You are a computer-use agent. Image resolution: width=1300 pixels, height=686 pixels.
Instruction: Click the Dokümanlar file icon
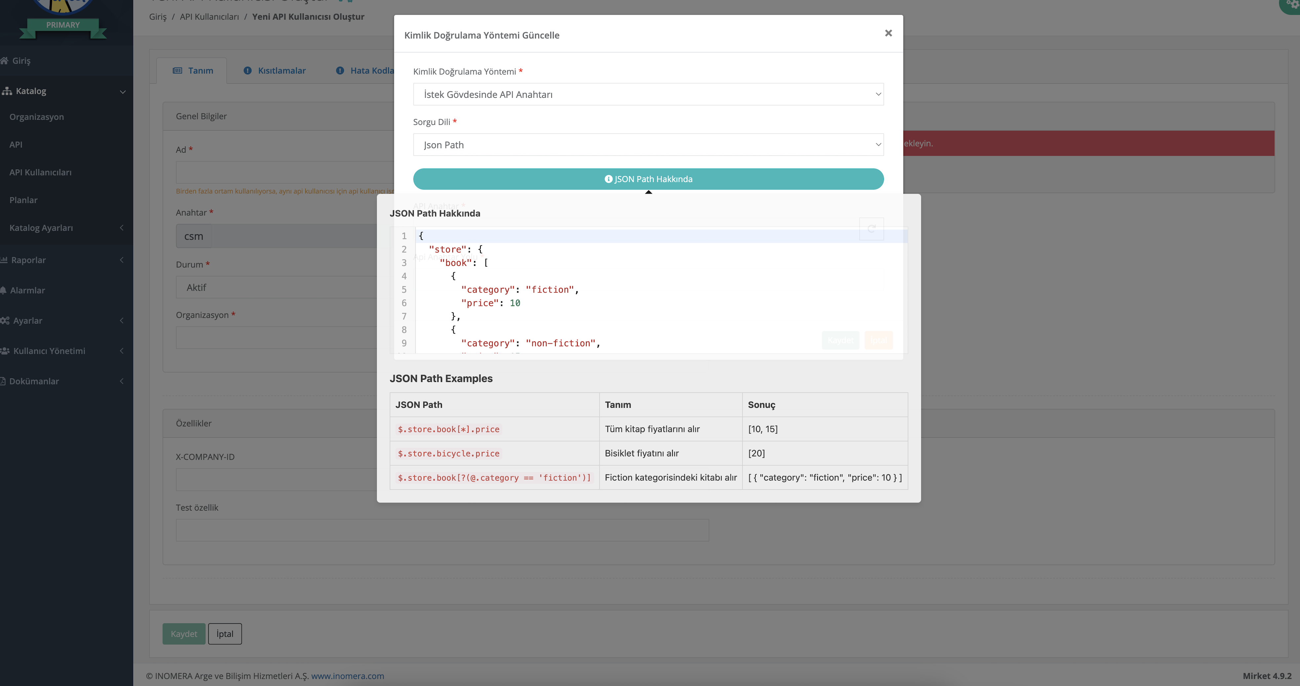pyautogui.click(x=3, y=381)
